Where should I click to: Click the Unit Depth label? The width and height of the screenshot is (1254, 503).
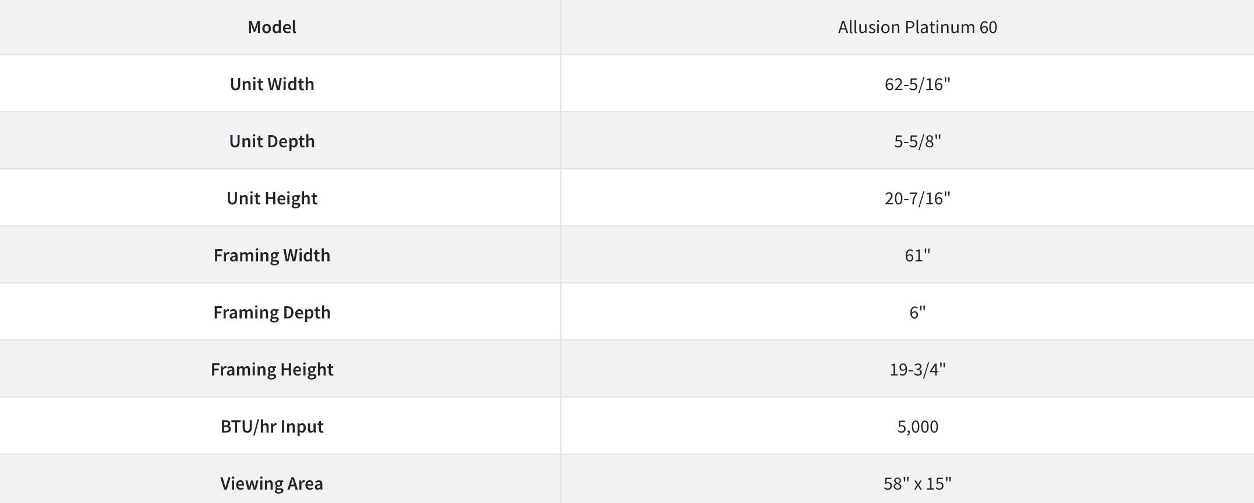pyautogui.click(x=272, y=141)
